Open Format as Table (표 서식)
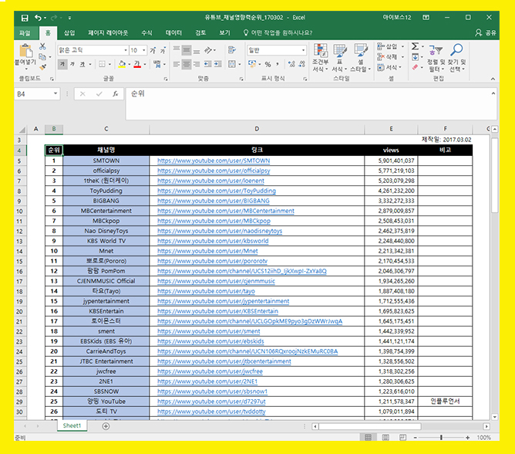Screen dimensions: 515x454 click(x=340, y=58)
